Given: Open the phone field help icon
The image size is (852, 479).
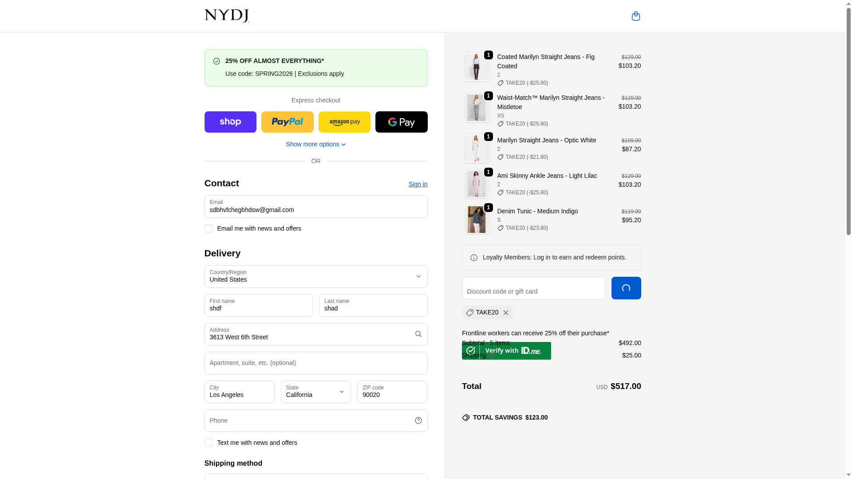Looking at the screenshot, I should coord(418,420).
